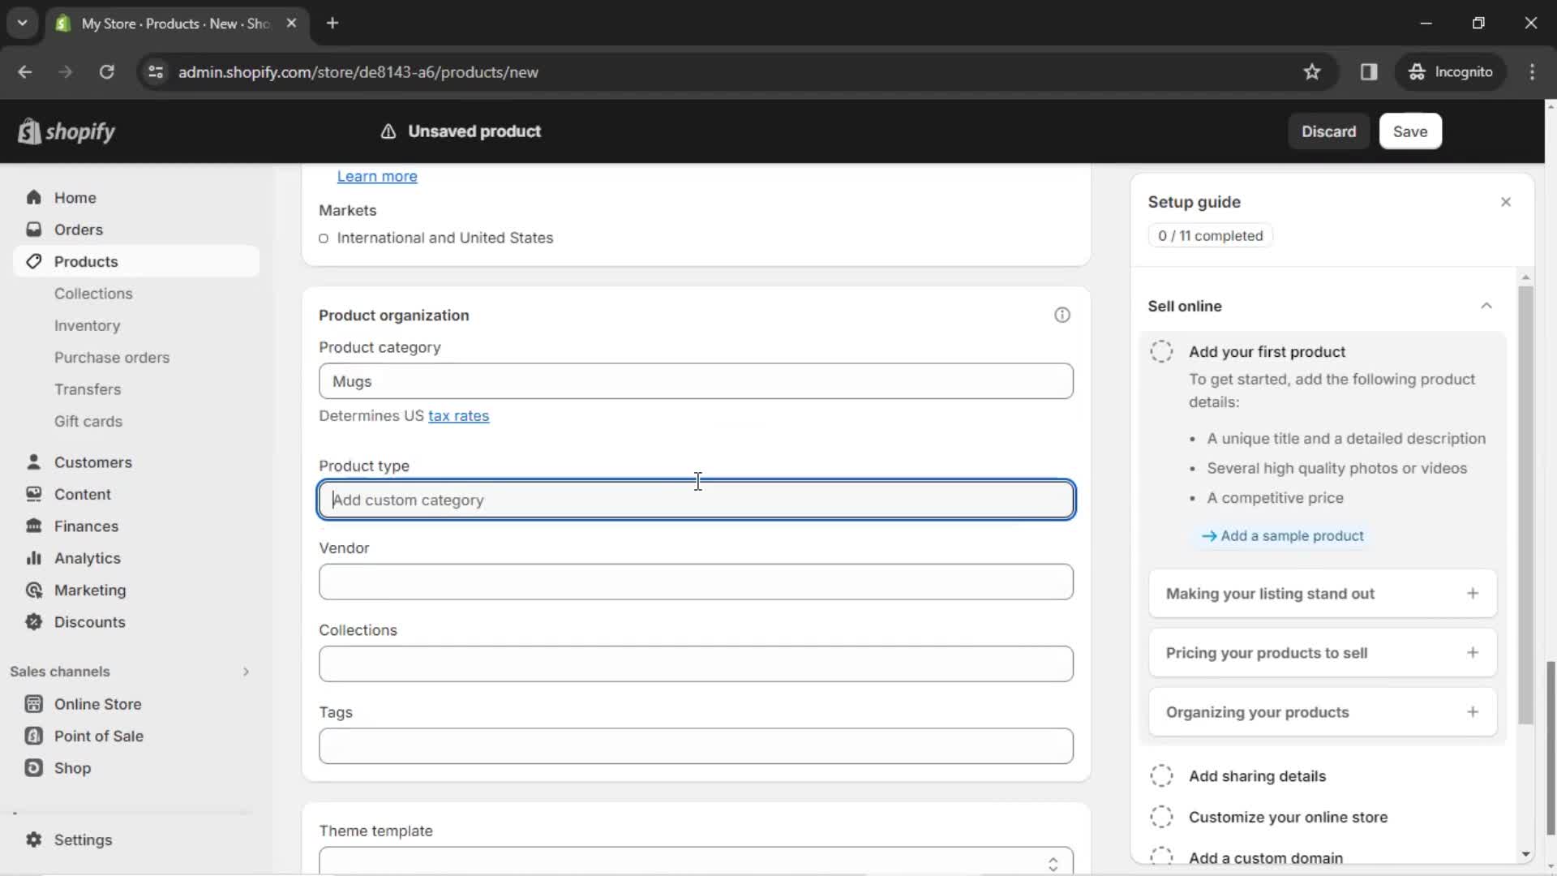Click the Product type input field
The image size is (1557, 876).
(696, 500)
